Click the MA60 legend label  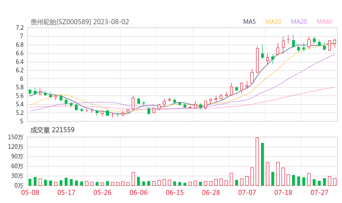[x=324, y=22]
